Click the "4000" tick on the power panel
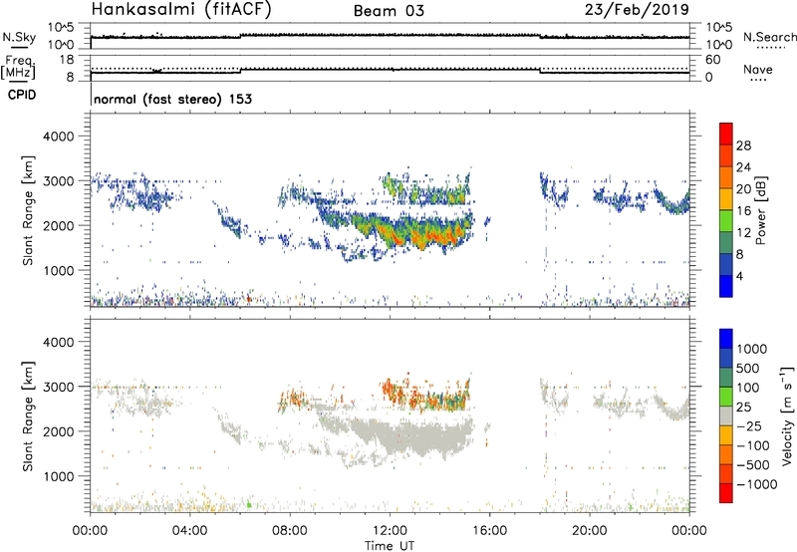This screenshot has height=552, width=797. point(58,137)
